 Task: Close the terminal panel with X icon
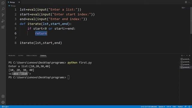(x=190, y=55)
